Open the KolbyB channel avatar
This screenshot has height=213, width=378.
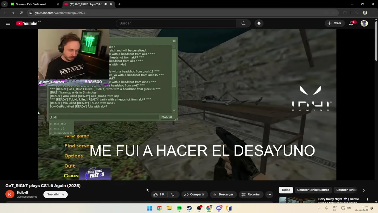coord(10,194)
